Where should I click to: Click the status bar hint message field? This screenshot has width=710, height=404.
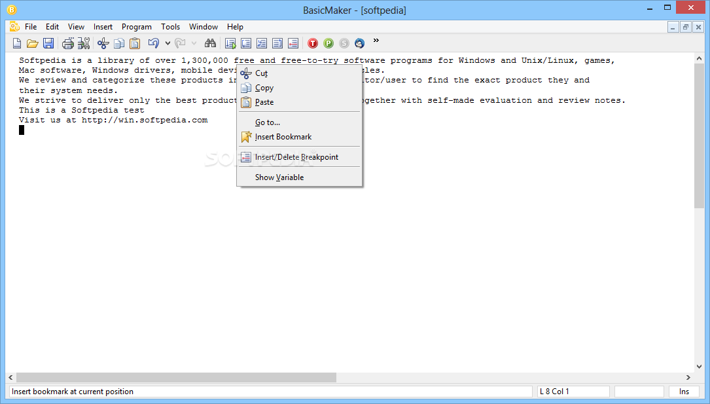pos(271,392)
